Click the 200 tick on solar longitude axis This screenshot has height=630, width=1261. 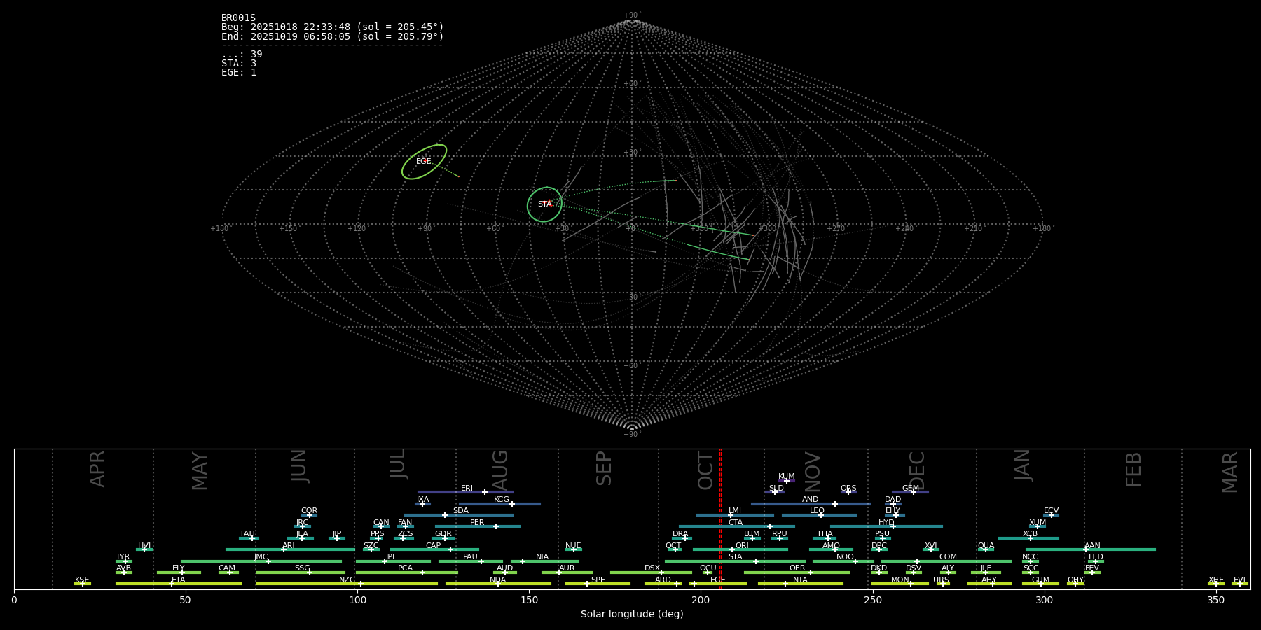pyautogui.click(x=701, y=600)
